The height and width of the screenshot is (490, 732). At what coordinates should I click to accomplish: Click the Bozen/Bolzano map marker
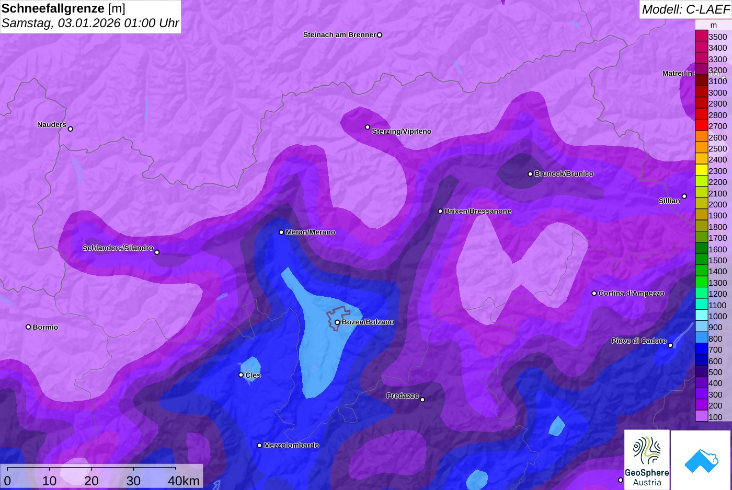point(337,322)
